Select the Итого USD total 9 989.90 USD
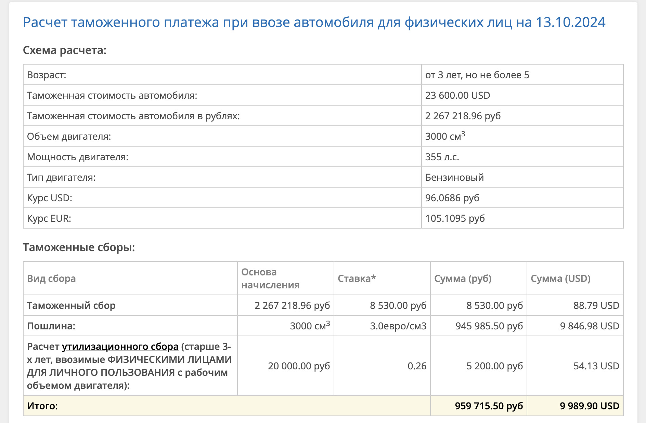Screen dimensions: 646x423 pos(590,406)
